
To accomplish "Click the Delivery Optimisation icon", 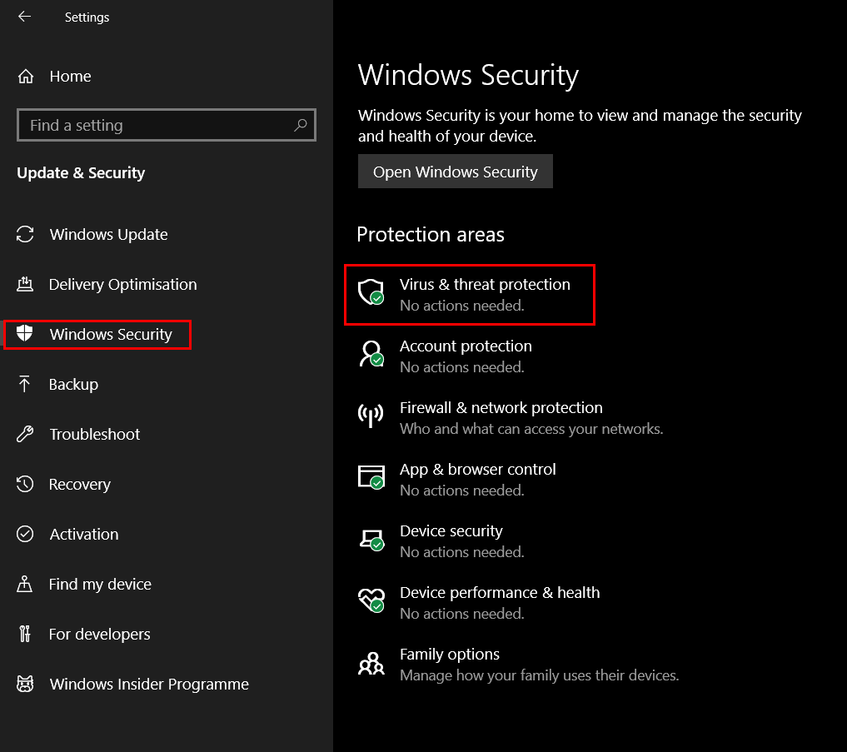I will click(25, 284).
